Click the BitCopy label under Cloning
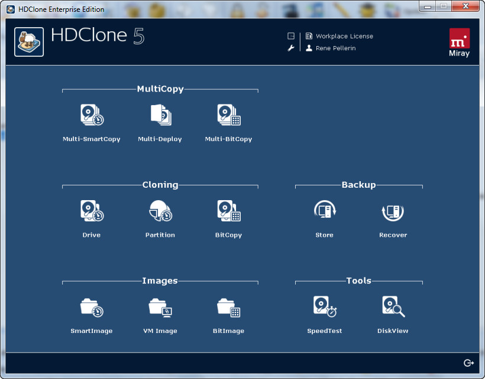Viewport: 485px width, 379px height. click(228, 235)
